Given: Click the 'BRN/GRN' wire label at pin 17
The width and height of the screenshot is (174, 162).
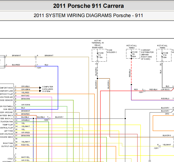Looking at the screenshot, I should 25,136.
